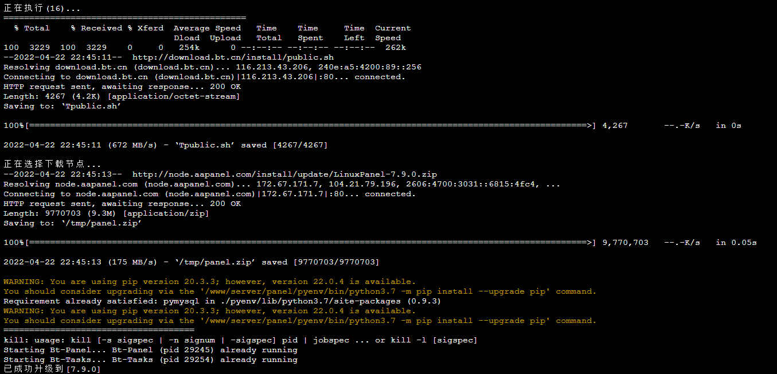777x374 pixels.
Task: Click the panel.zip 100% progress bar
Action: pyautogui.click(x=300, y=243)
